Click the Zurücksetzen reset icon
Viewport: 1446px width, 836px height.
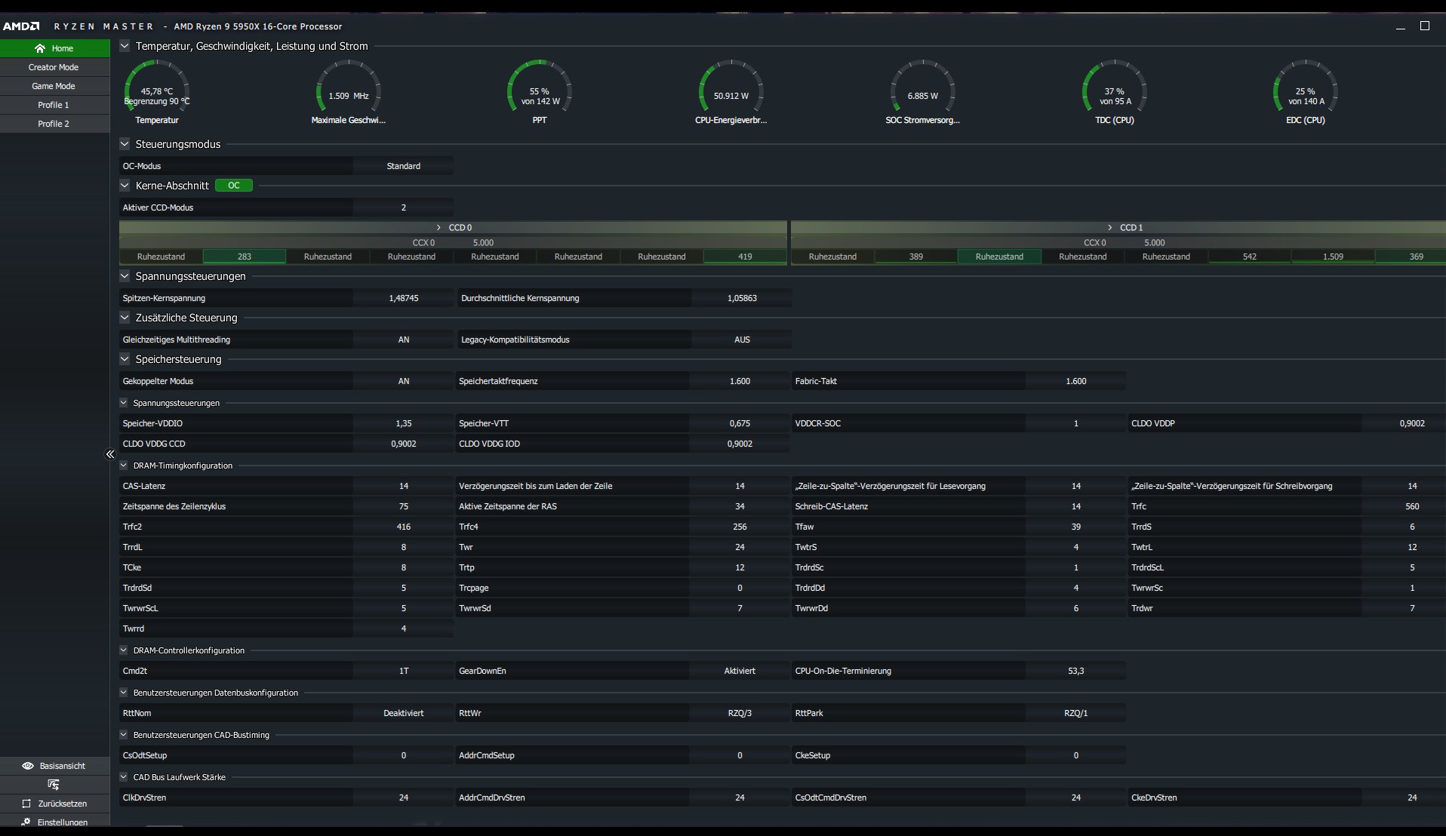(x=26, y=804)
